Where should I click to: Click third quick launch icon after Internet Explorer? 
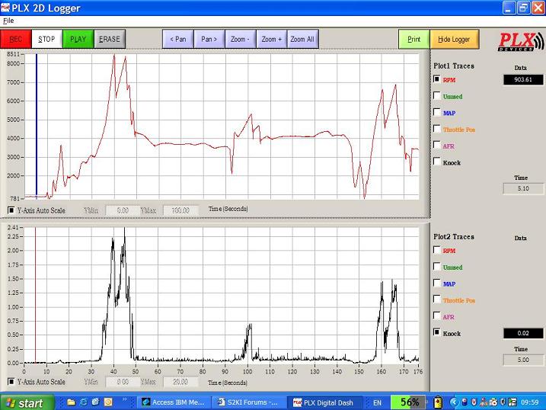click(x=96, y=402)
